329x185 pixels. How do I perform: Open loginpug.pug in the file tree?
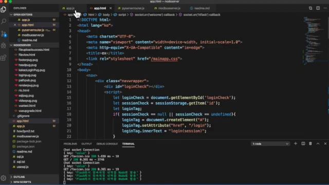[x=34, y=75]
